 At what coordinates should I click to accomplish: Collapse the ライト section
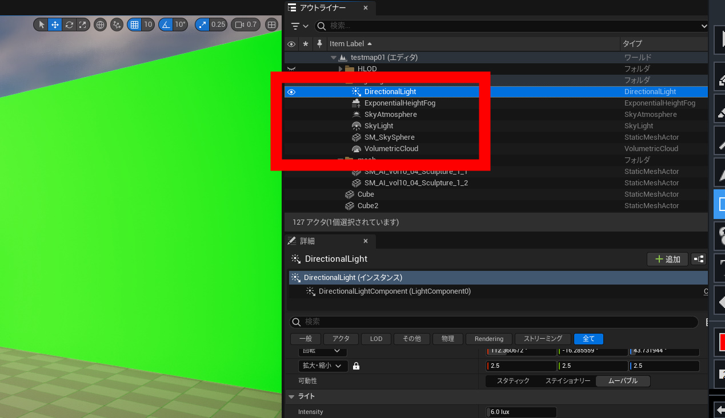[x=292, y=396]
